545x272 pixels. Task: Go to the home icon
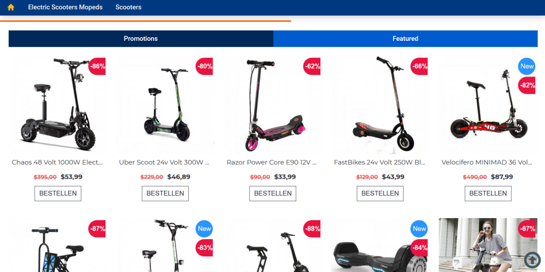click(11, 7)
